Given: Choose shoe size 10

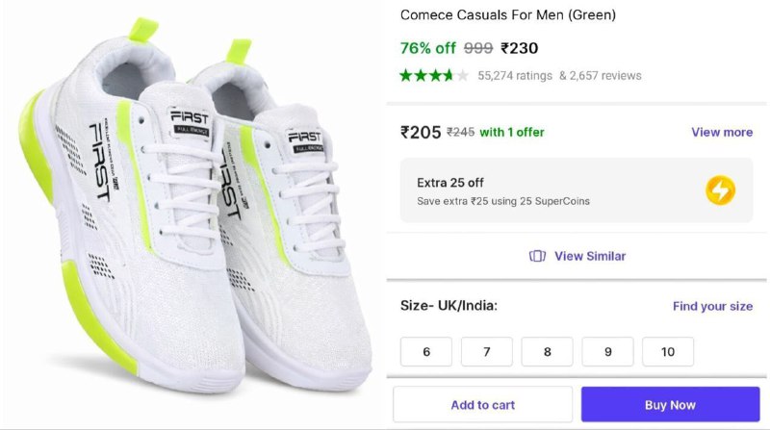Looking at the screenshot, I should (668, 352).
